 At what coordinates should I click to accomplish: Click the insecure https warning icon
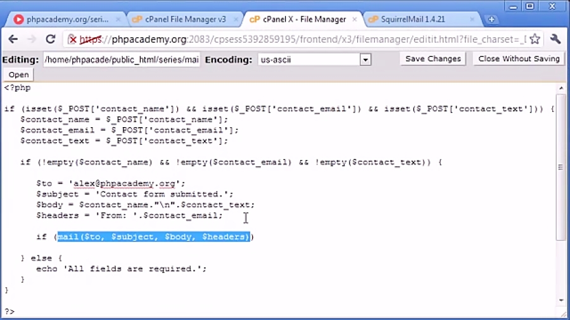(72, 39)
